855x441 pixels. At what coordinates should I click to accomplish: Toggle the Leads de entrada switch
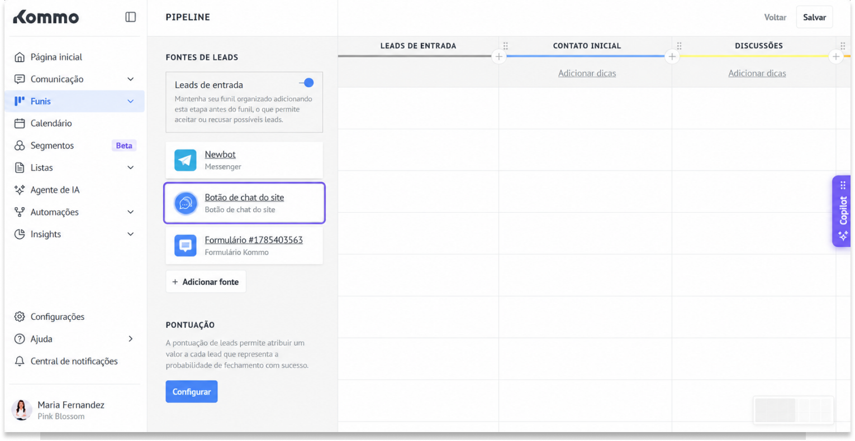point(307,83)
